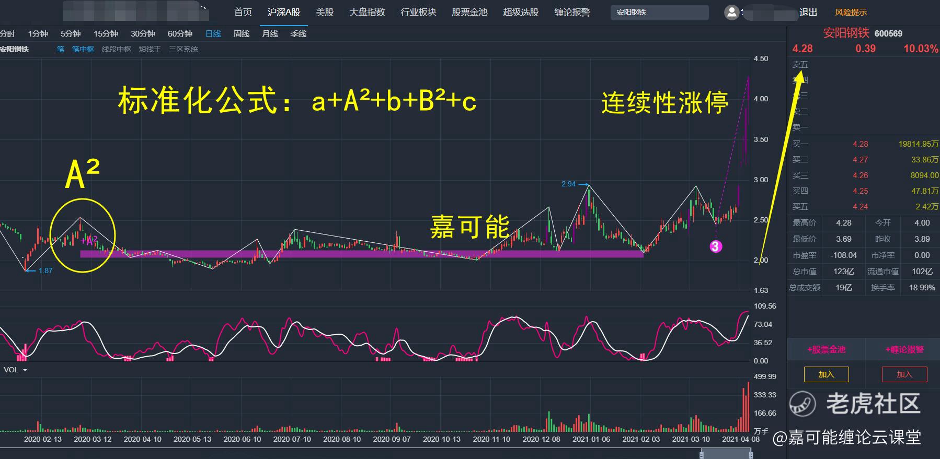
Task: Switch chart to 15分钟 period
Action: (x=106, y=34)
